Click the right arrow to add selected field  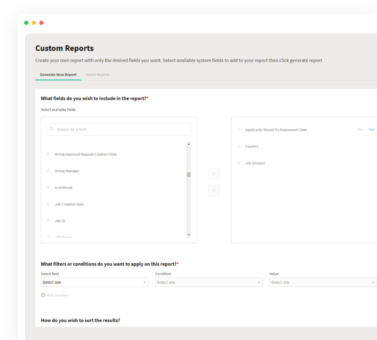pyautogui.click(x=214, y=174)
